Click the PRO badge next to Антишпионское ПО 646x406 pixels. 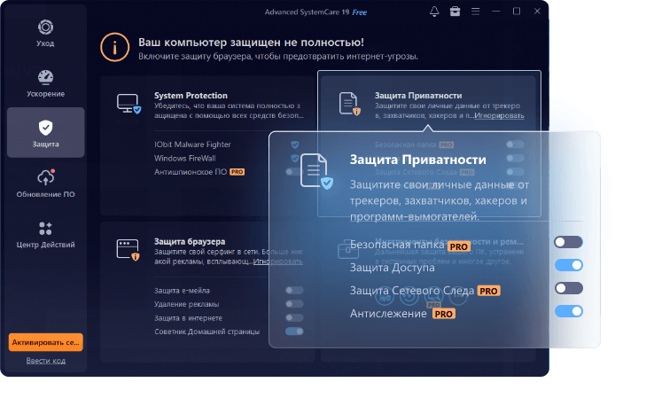(x=237, y=172)
